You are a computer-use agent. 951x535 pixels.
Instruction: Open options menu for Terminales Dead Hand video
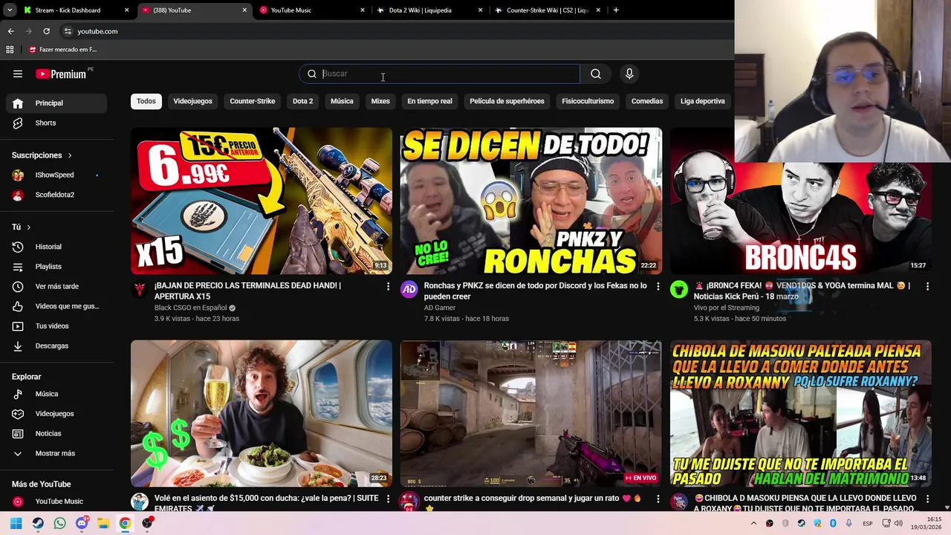pos(388,286)
